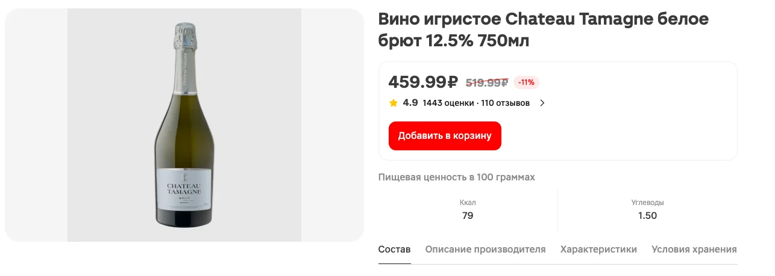Click the Углеводы 1.50 nutrition cell
This screenshot has width=775, height=276.
pos(647,210)
